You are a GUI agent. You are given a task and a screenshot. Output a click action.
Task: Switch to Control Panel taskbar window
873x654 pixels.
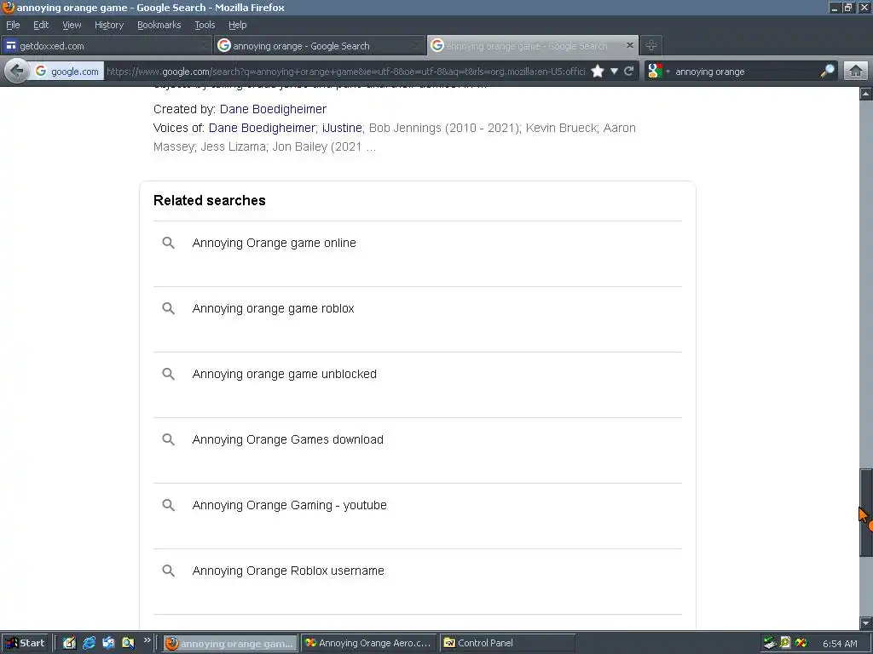point(506,644)
